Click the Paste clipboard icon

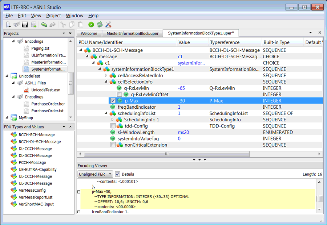click(80, 25)
